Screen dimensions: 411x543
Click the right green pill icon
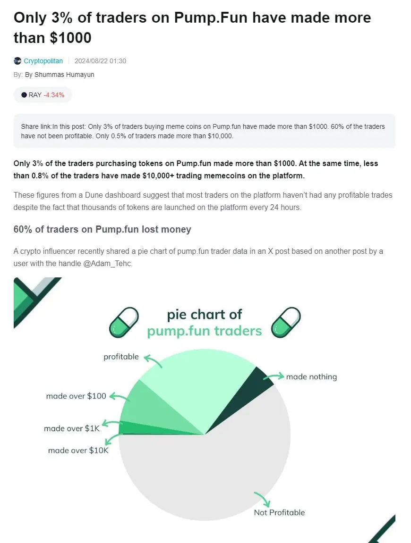point(286,322)
